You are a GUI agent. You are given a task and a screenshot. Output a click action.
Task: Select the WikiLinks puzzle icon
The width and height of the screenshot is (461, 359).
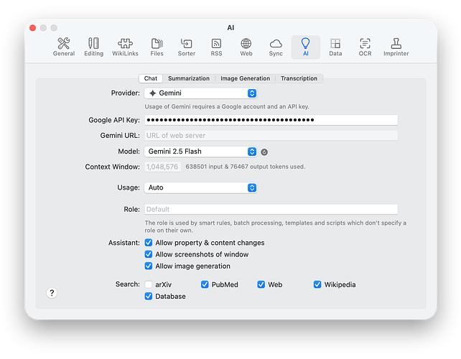[x=126, y=47]
